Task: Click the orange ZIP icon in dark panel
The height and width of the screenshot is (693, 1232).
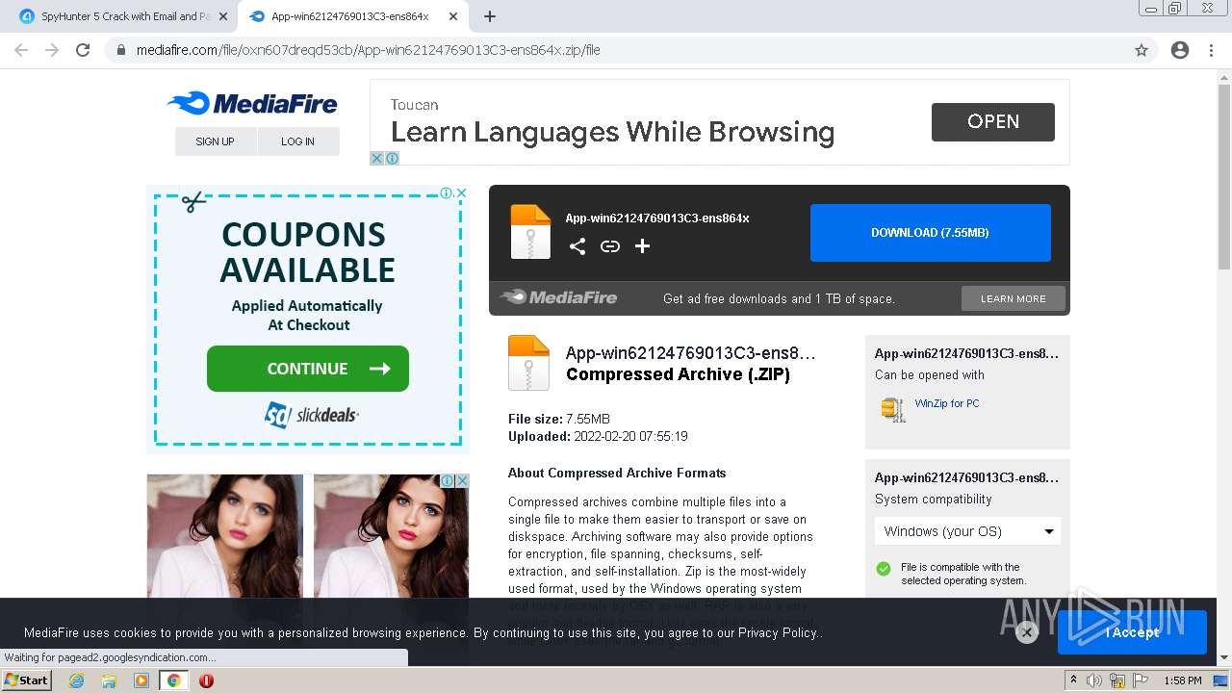Action: [x=530, y=232]
